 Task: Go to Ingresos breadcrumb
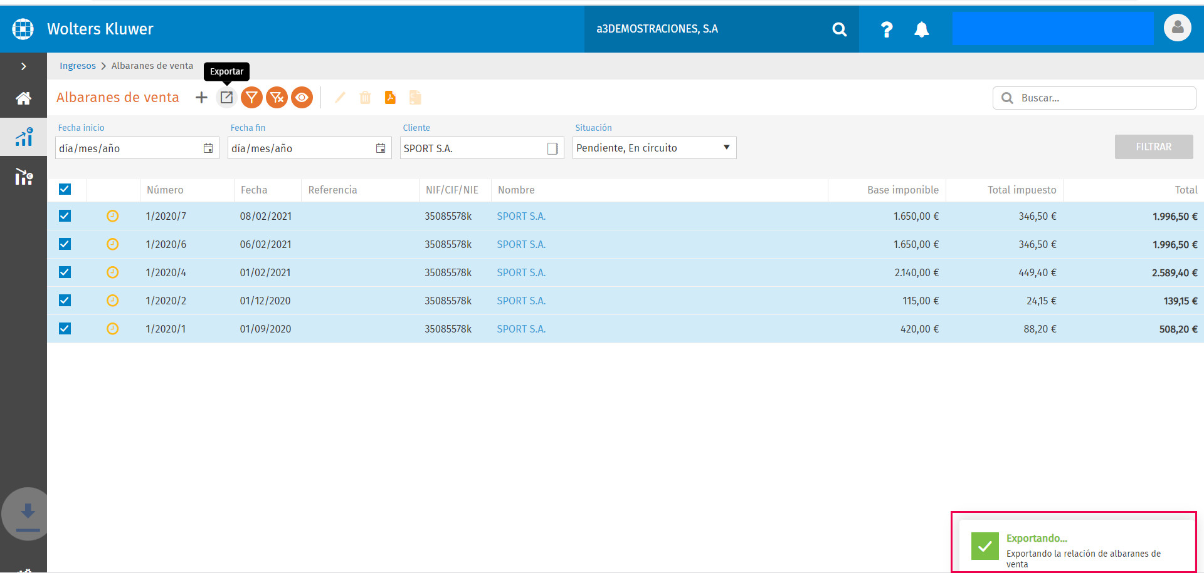[78, 66]
